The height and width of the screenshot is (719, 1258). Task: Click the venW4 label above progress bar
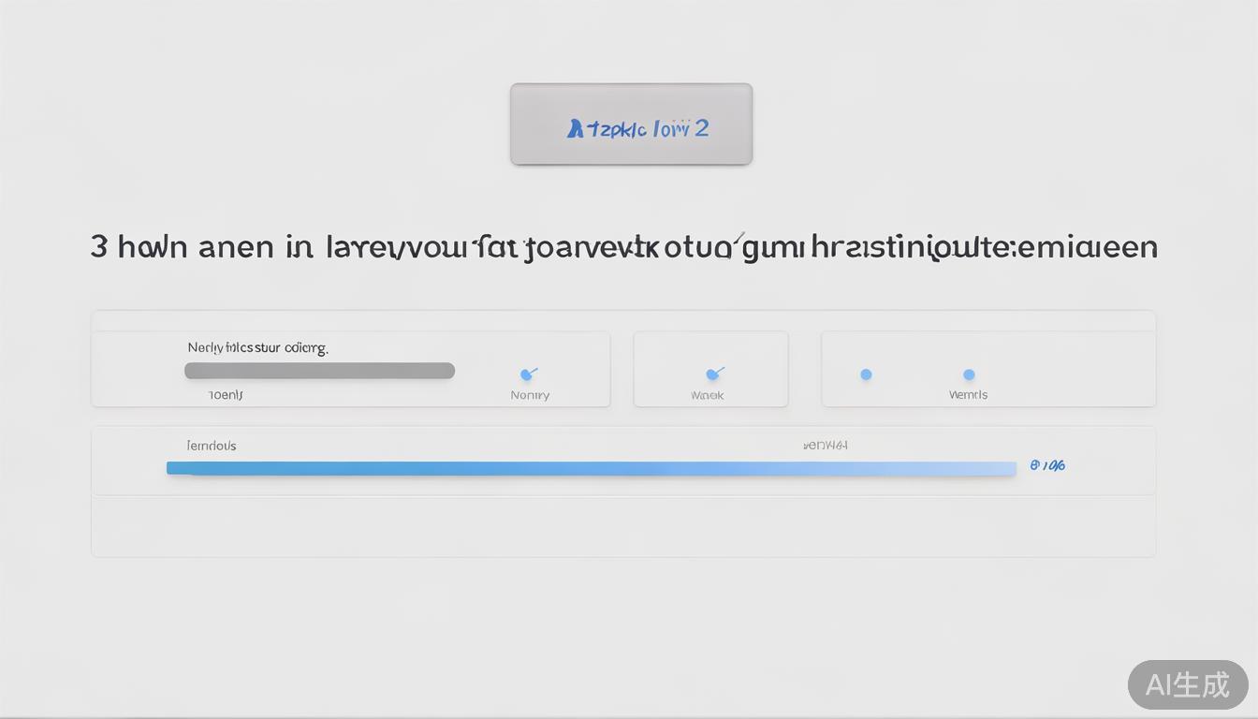[x=826, y=446]
